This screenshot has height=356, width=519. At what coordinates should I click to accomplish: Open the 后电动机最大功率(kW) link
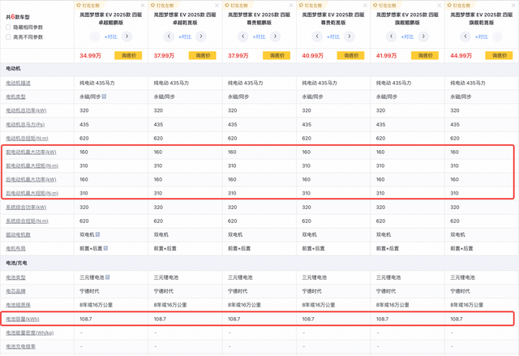31,179
